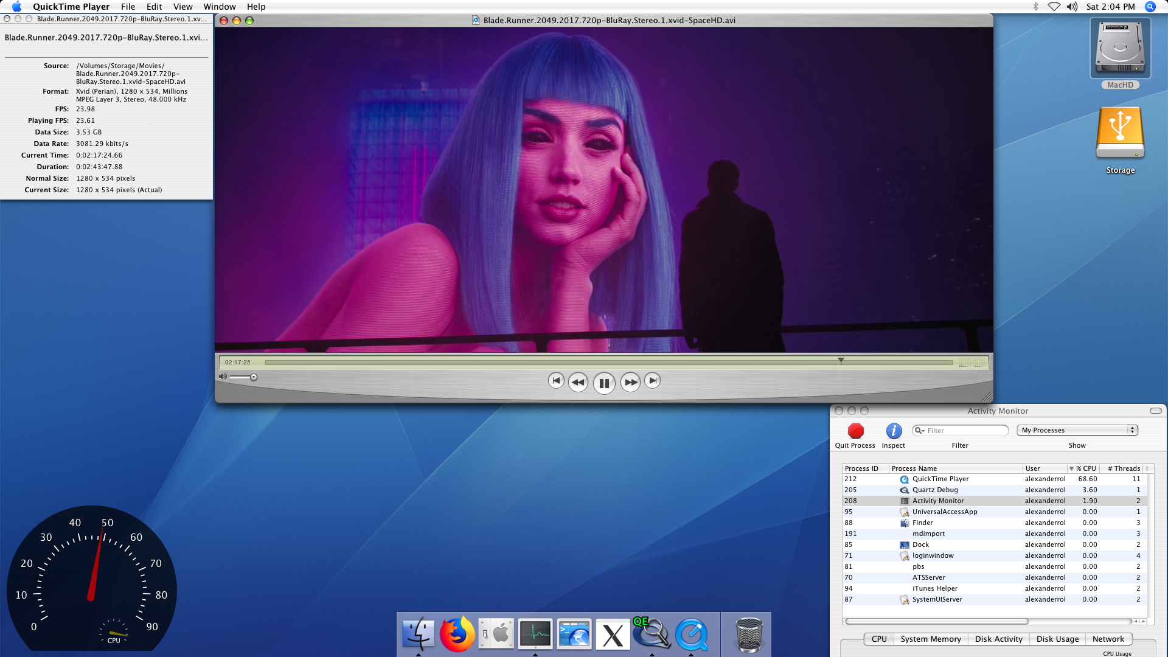Click the rewind button in QuickTime
Screen dimensions: 1168x657
(578, 383)
